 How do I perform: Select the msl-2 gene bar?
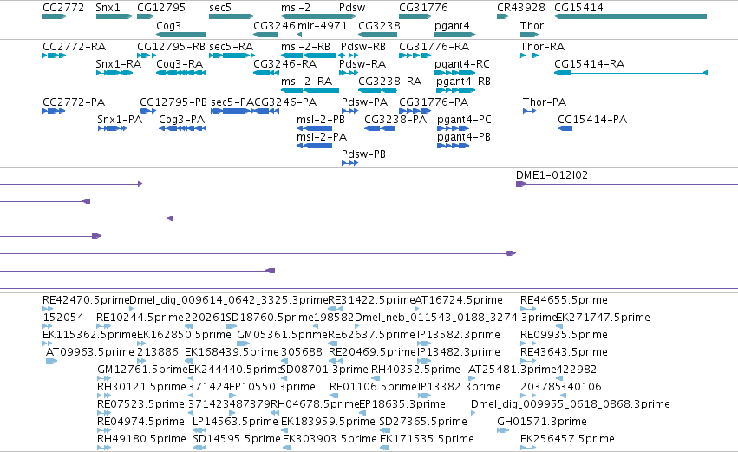tap(319, 16)
